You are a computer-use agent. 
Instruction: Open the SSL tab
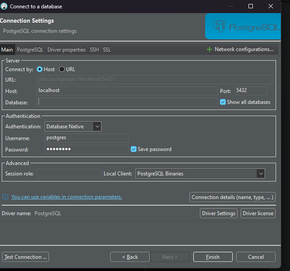[107, 50]
